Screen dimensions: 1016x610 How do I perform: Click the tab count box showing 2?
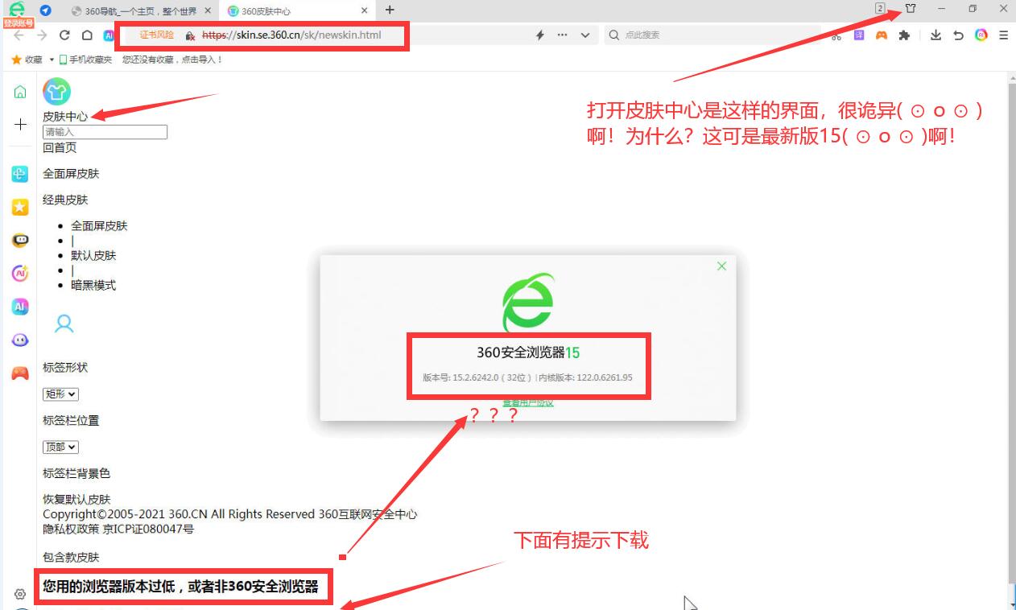coord(880,8)
